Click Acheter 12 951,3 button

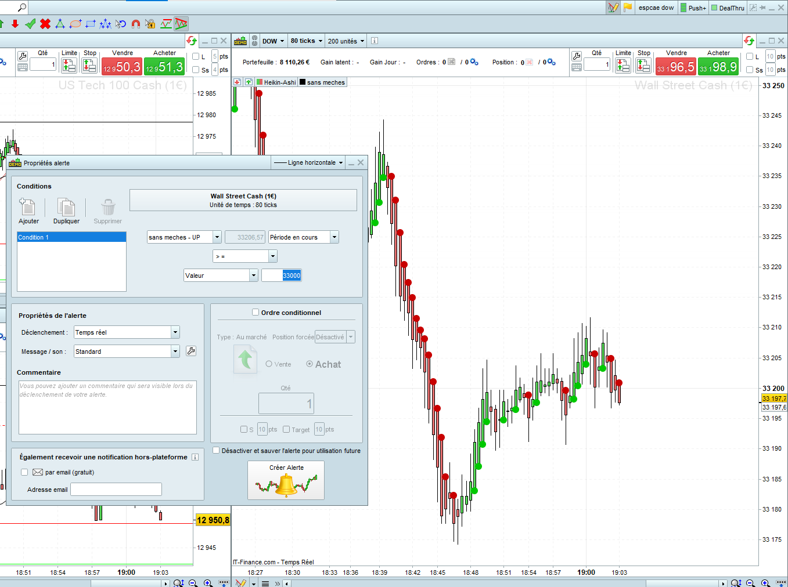coord(164,67)
